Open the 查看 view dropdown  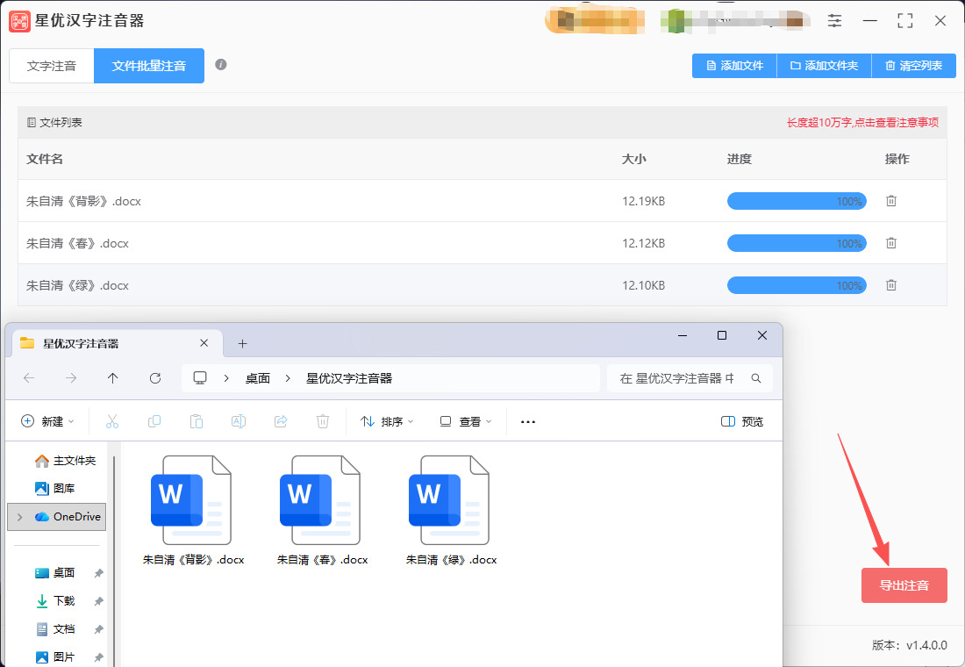(466, 421)
